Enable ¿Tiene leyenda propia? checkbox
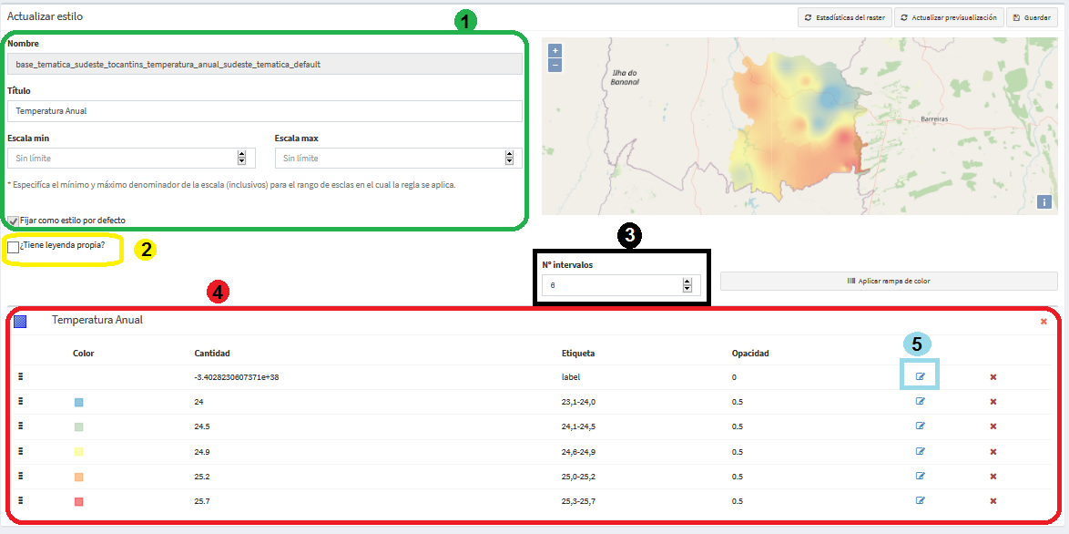The height and width of the screenshot is (534, 1069). [13, 247]
